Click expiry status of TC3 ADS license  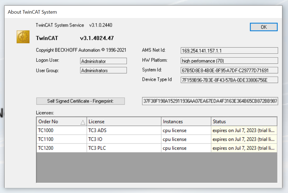point(244,130)
